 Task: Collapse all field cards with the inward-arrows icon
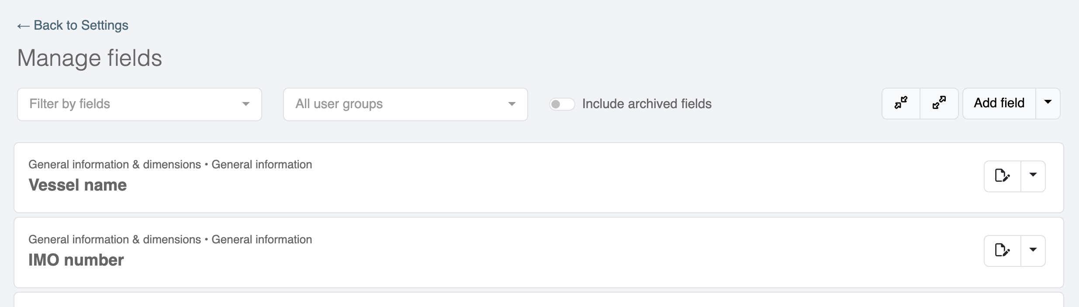(901, 103)
